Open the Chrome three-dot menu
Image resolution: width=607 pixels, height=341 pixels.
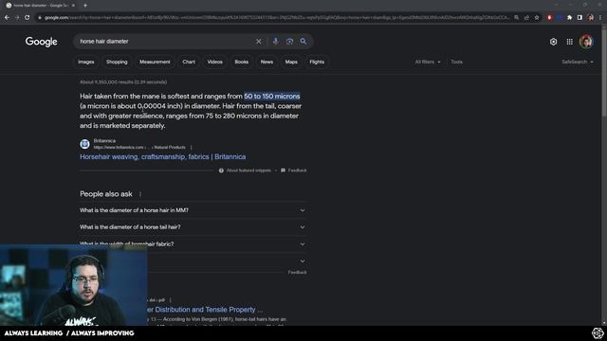coord(600,17)
